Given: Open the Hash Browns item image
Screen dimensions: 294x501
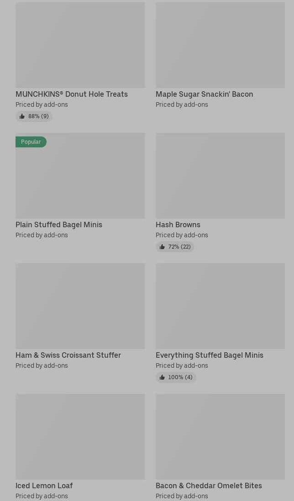Looking at the screenshot, I should [x=220, y=175].
